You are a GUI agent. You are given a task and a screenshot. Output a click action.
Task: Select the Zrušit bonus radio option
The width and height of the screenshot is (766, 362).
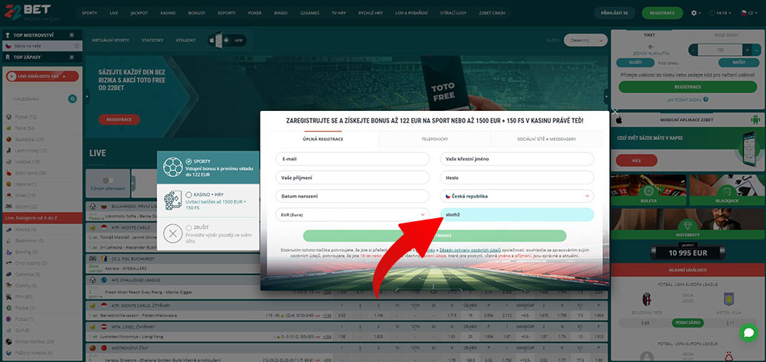188,227
